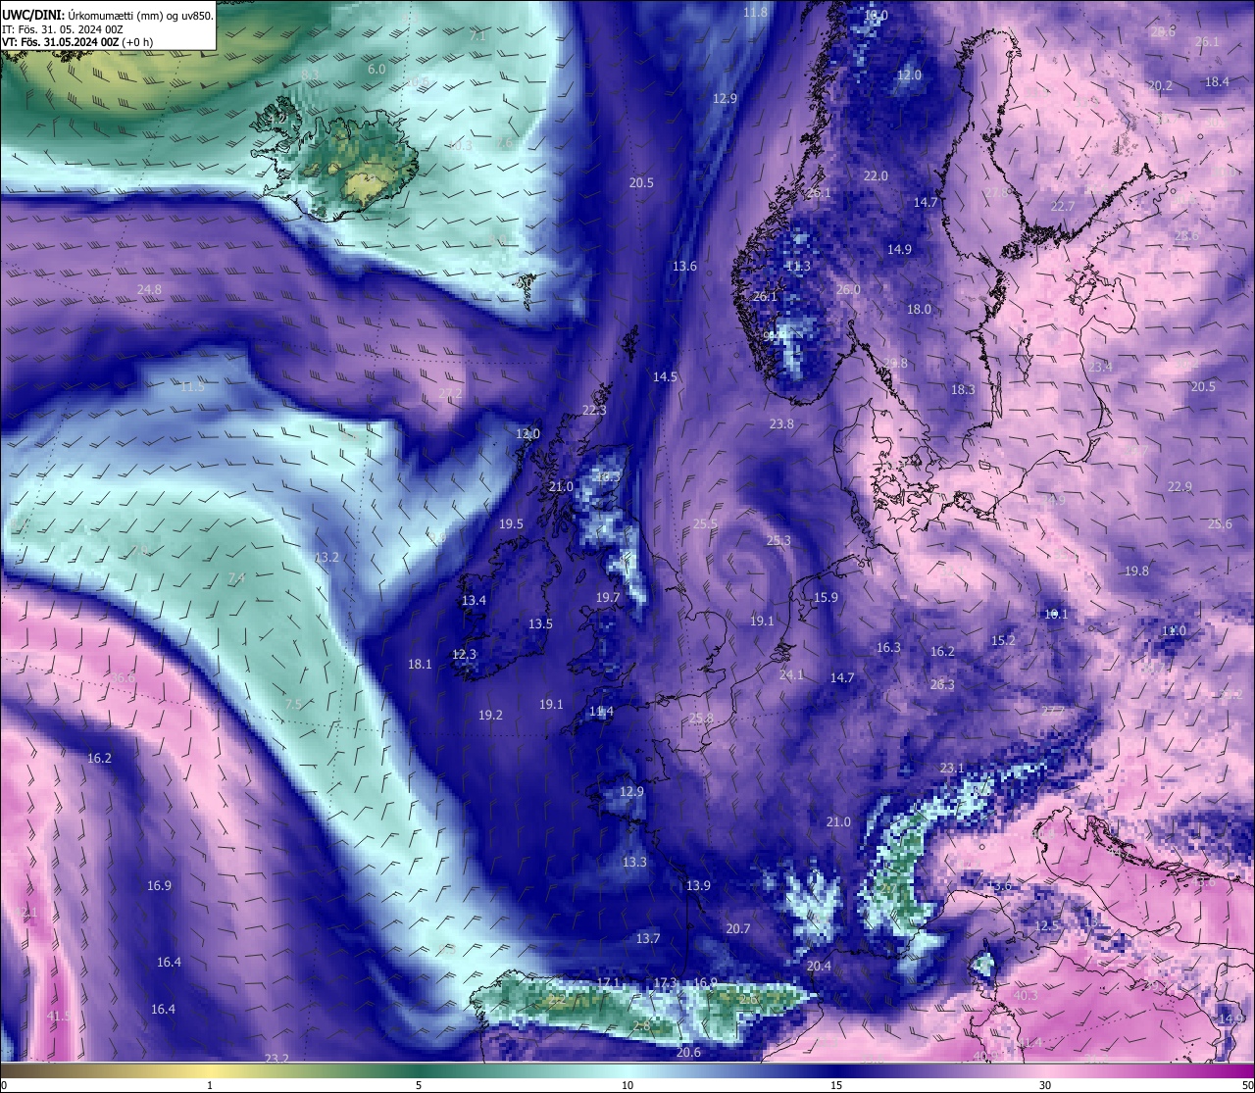Click the 19.8 value label
1255x1093 pixels.
(1136, 571)
